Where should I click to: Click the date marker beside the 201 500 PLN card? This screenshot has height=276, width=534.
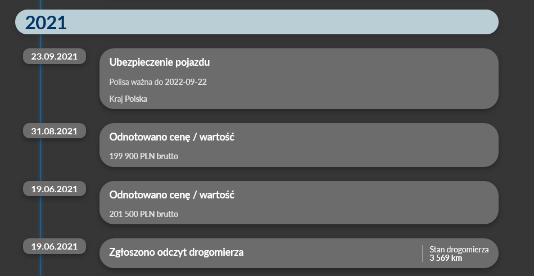55,189
